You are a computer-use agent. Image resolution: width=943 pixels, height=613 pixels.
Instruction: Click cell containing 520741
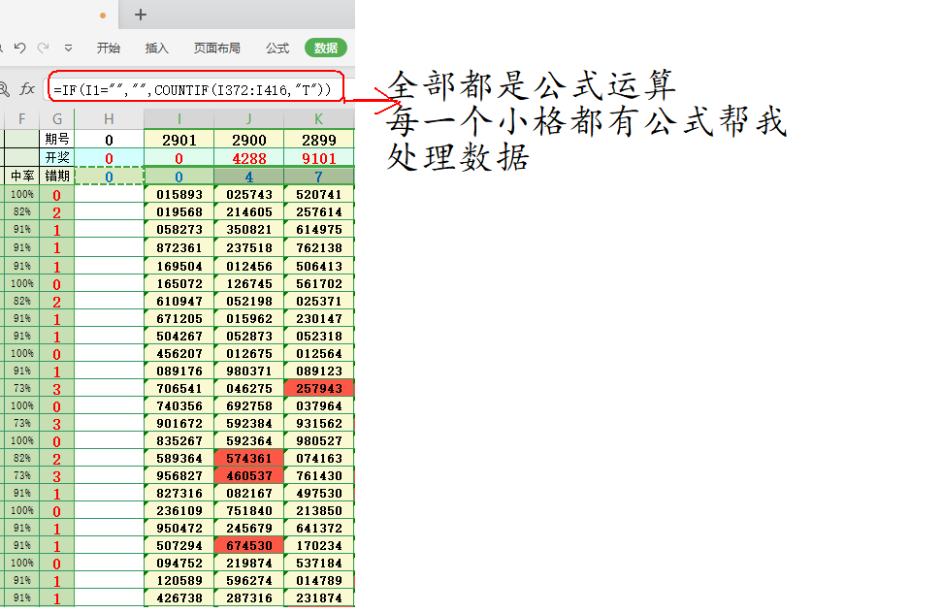click(x=319, y=195)
